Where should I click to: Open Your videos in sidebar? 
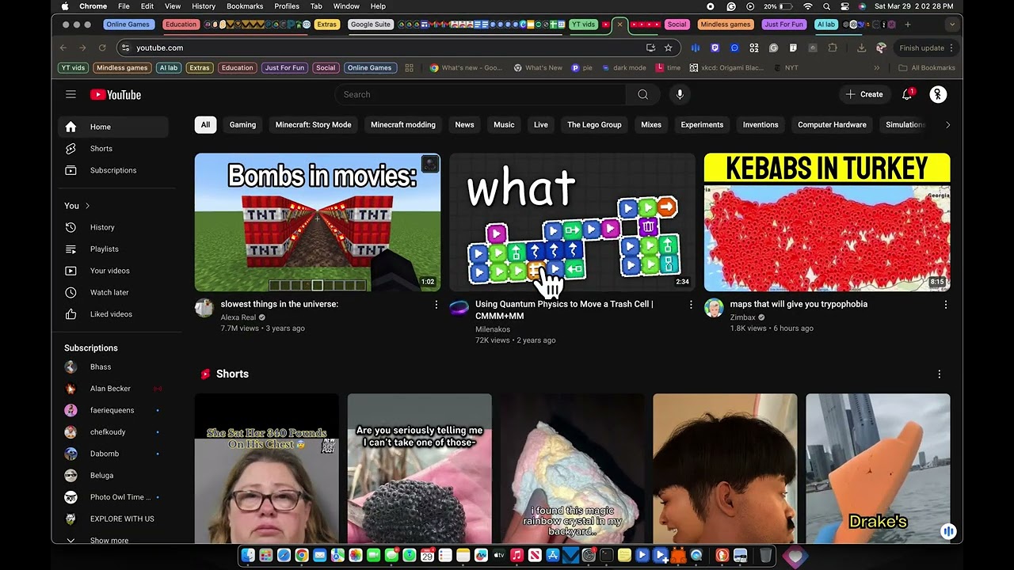point(113,271)
